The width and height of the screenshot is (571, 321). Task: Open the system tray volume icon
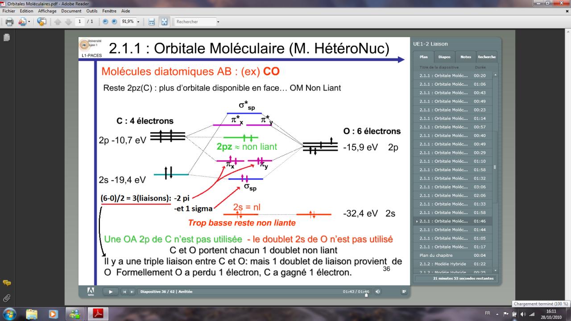[x=523, y=314]
